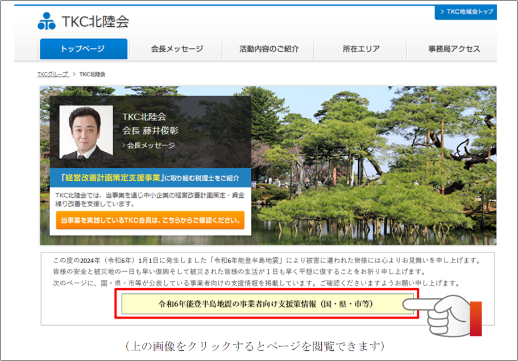Viewport: 518px width, 361px height.
Task: Click the TKC北陸会 breadcrumb text
Action: [x=92, y=74]
